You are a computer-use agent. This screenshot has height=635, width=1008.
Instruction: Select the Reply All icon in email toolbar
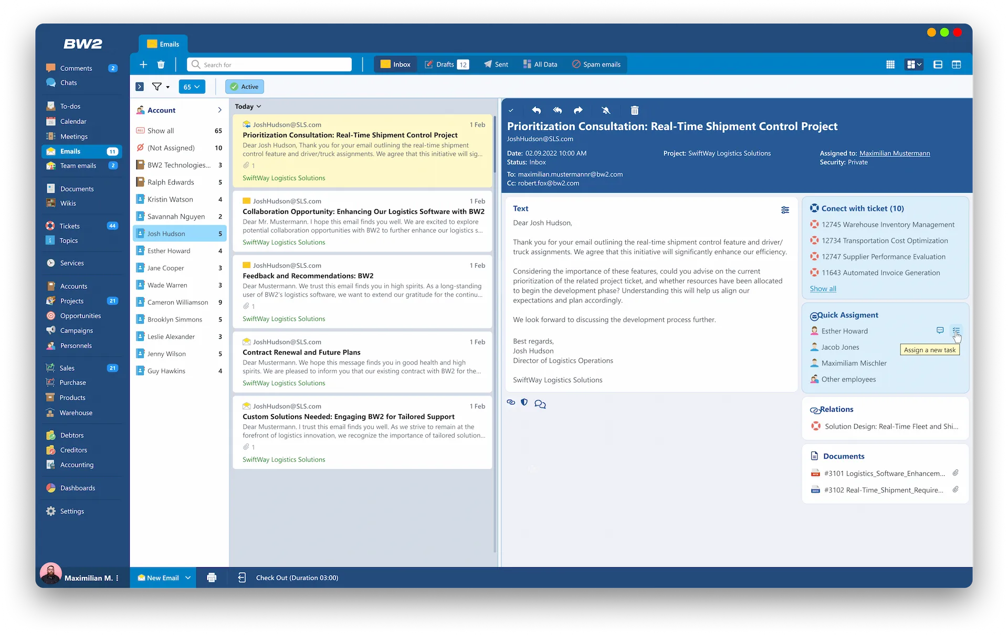coord(557,110)
